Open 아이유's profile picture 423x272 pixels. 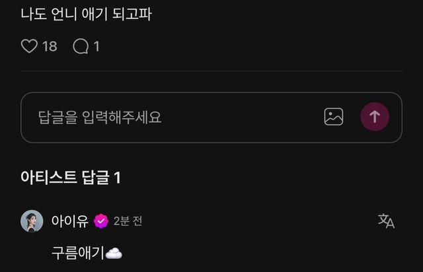(32, 221)
